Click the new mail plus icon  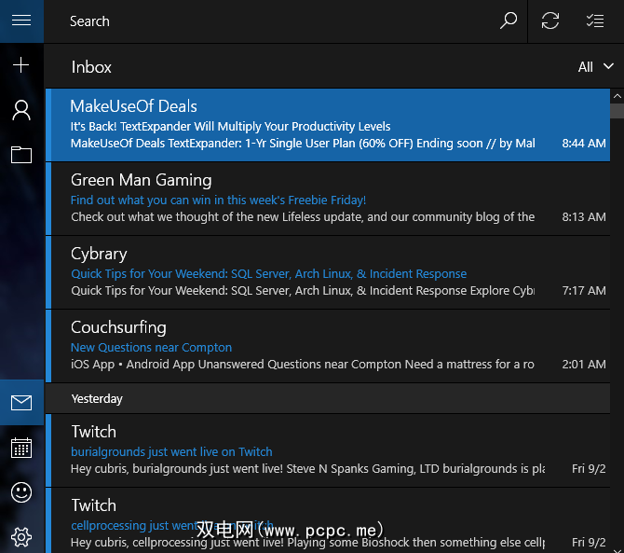21,64
